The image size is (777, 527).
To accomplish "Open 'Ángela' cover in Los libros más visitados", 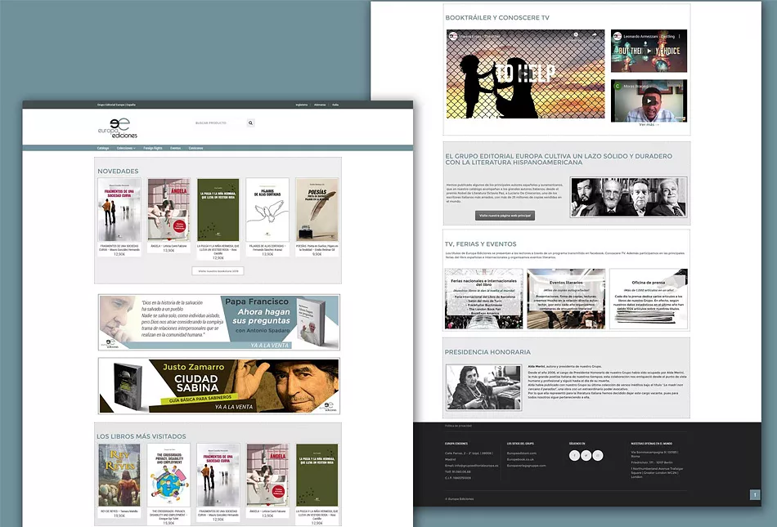I will (x=267, y=475).
